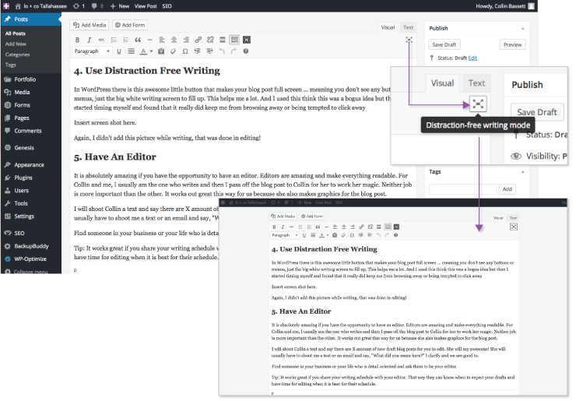The image size is (576, 401).
Task: Undo last change in main editor
Action: pos(222,51)
